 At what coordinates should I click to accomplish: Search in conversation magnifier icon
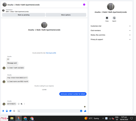(114, 18)
